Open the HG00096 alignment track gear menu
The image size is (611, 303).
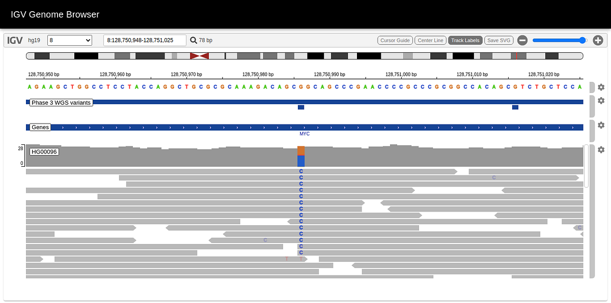click(601, 149)
